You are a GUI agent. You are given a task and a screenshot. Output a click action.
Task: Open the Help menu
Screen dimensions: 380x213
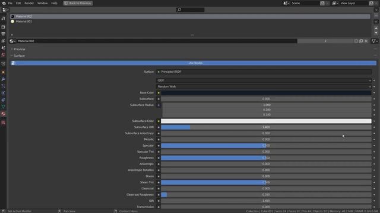[54, 3]
